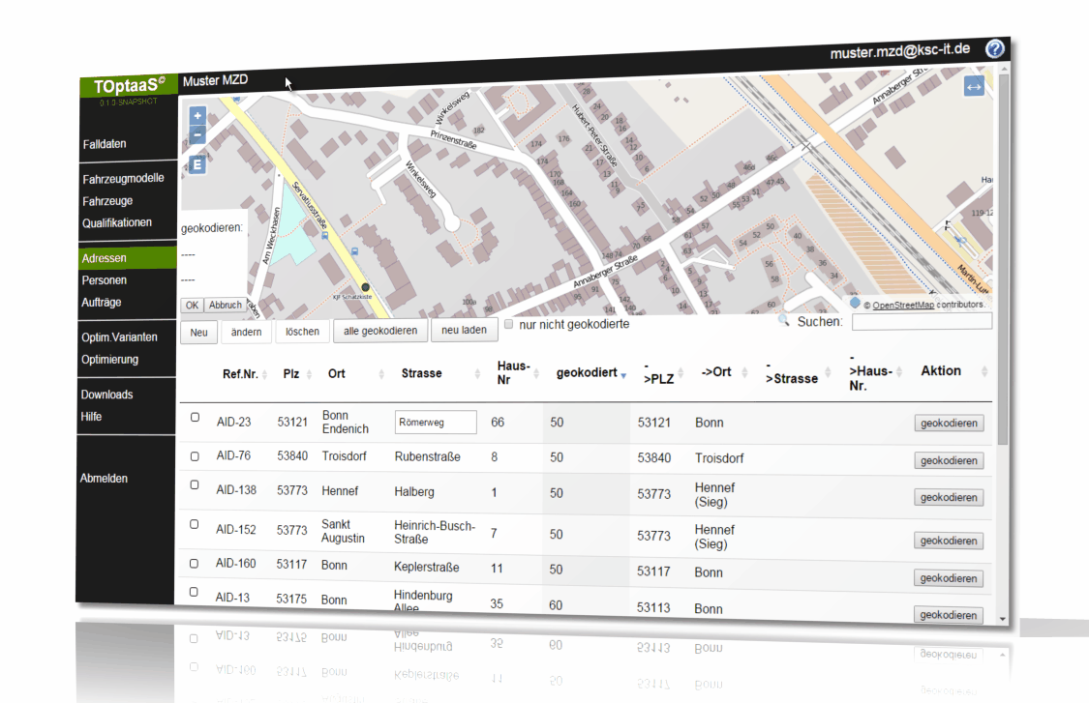Click the black location marker on map

(365, 286)
